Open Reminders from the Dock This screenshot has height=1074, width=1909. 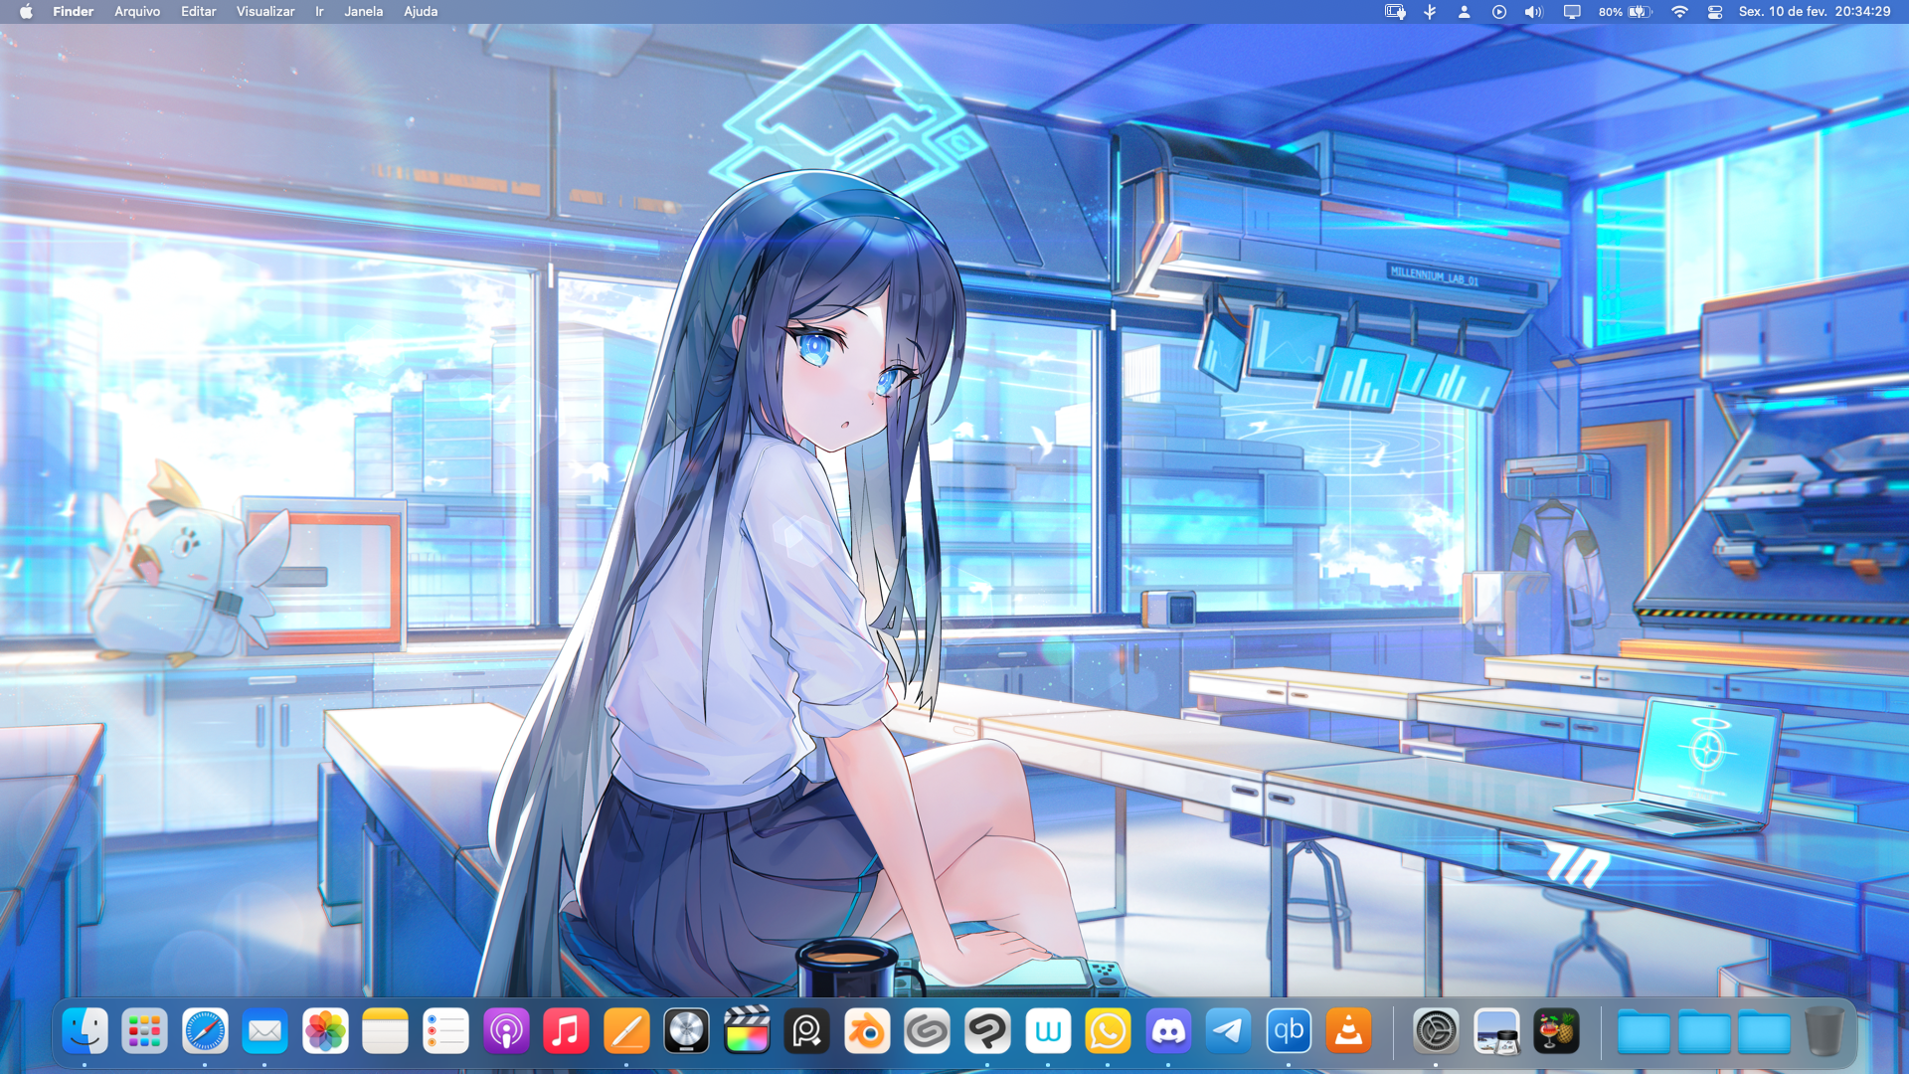pyautogui.click(x=445, y=1031)
